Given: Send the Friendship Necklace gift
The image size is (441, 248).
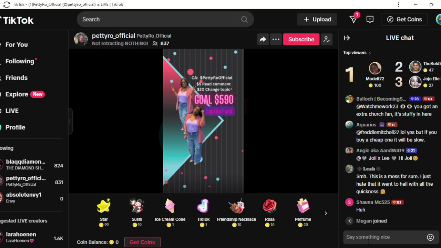Looking at the screenshot, I should point(236,213).
